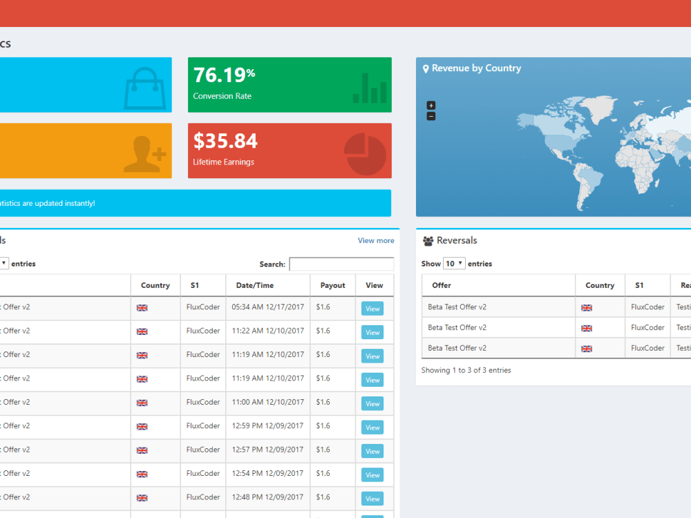
Task: Click UK flag in the 11:00 AM 12/10/2017 row
Action: (x=142, y=403)
